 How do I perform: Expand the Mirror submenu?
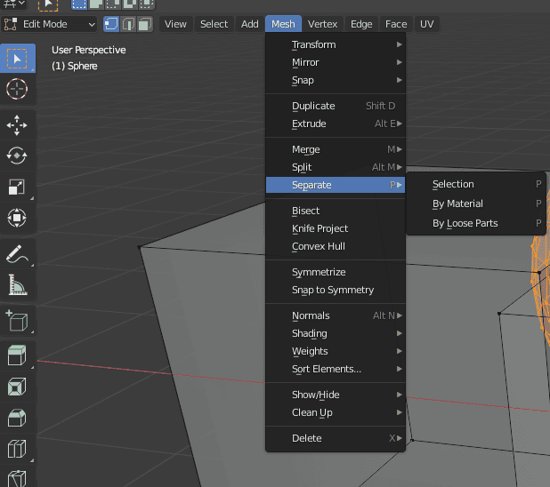pos(336,62)
